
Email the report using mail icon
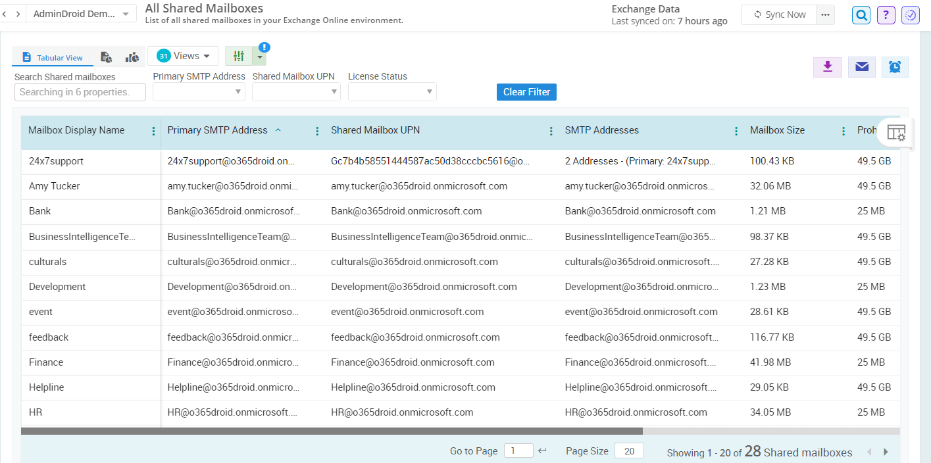(862, 67)
